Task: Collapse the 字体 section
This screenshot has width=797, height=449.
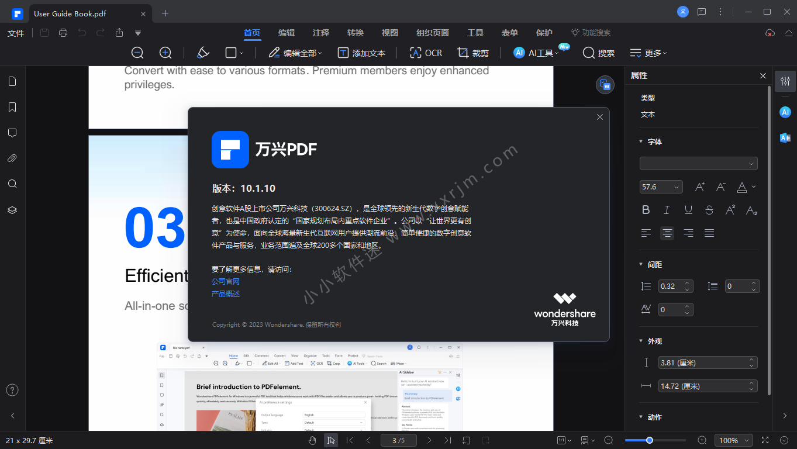Action: tap(641, 141)
